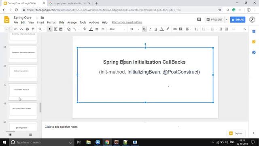Star the Spring Core presentation
259x146 pixels.
(37, 17)
